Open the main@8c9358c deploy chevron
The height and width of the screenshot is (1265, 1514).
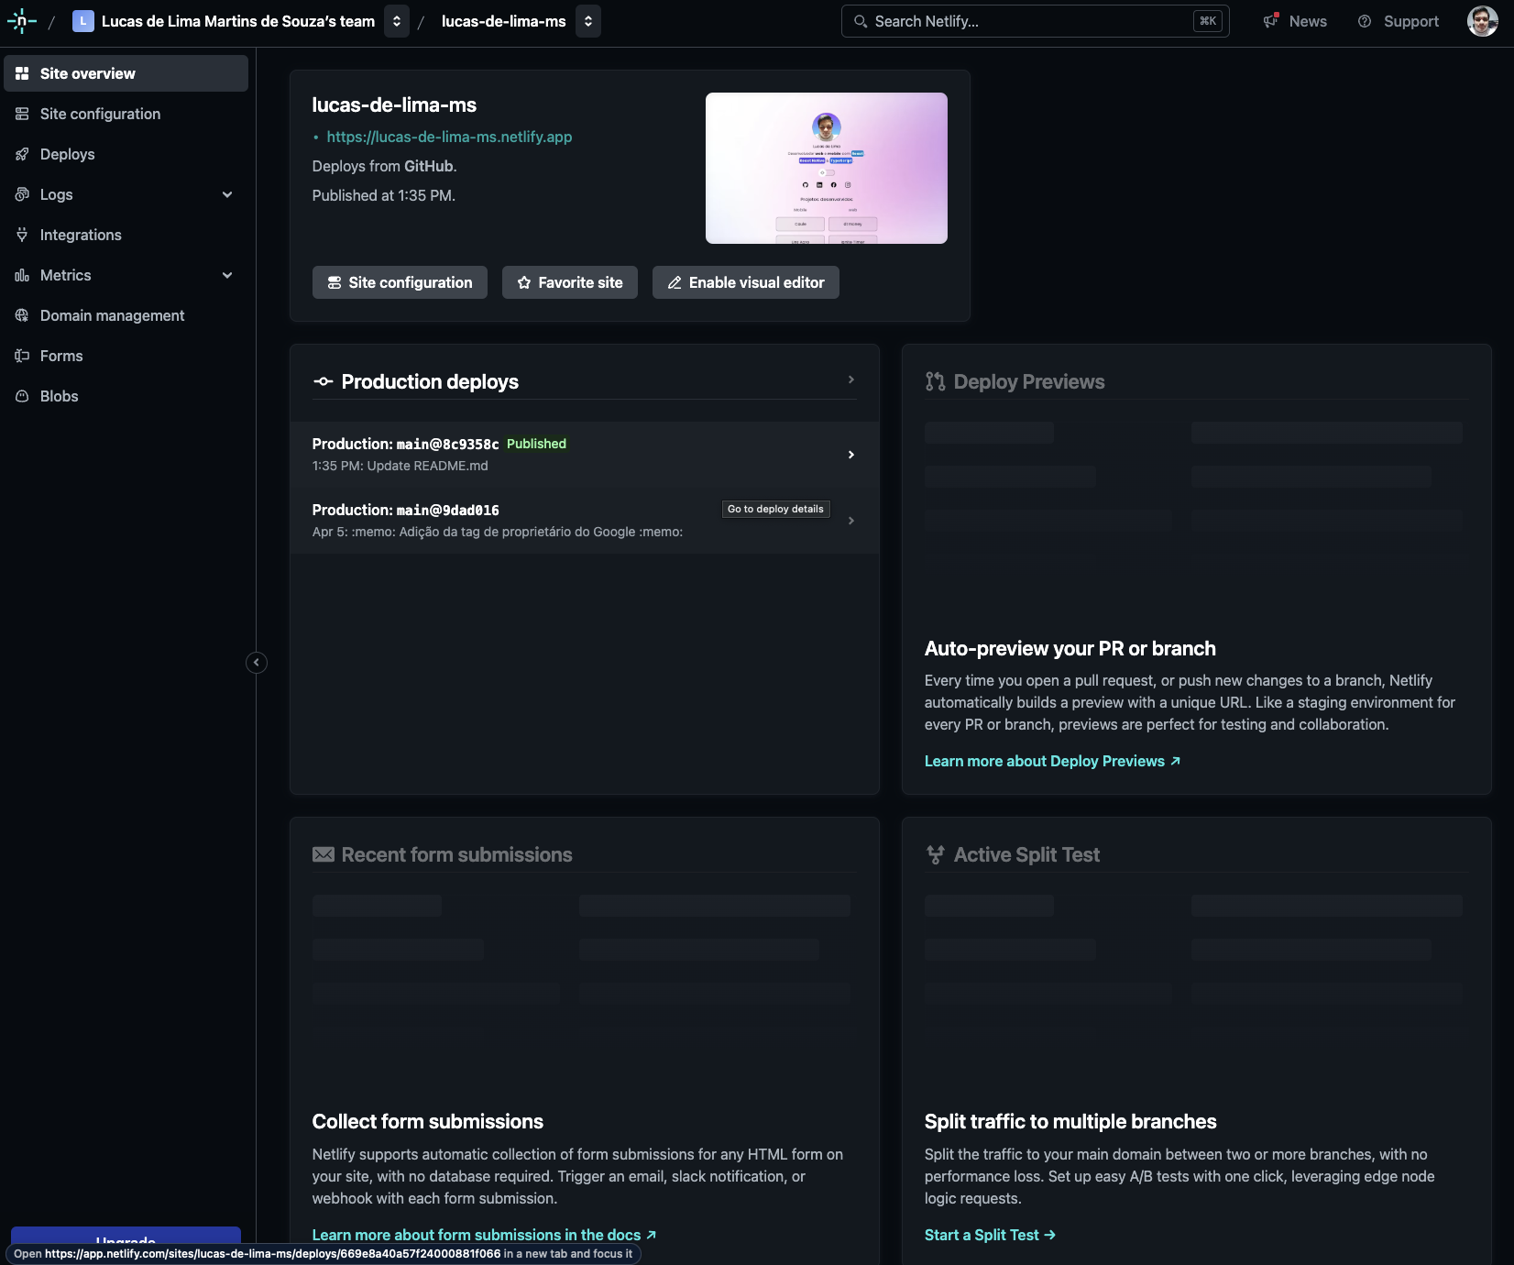851,455
